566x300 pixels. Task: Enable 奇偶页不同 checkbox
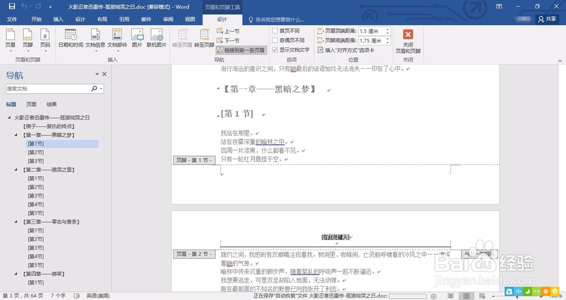[275, 40]
